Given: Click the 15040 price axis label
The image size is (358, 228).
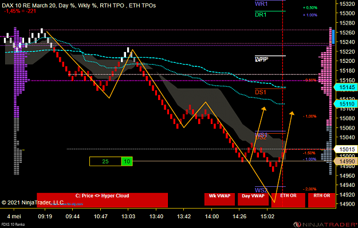Looking at the screenshot, I should click(347, 137).
